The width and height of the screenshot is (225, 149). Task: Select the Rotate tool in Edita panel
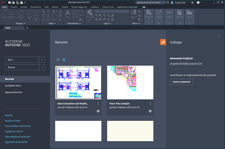(x=48, y=11)
